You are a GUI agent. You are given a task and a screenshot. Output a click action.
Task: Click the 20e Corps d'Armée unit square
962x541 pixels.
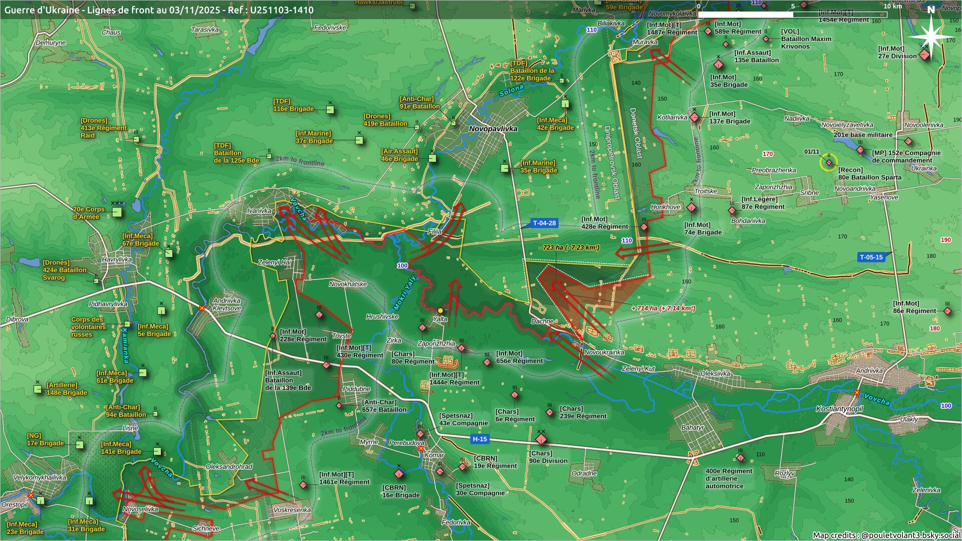pos(117,212)
